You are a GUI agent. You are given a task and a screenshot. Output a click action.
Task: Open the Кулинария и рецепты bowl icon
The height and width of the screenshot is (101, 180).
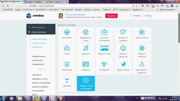pos(142,64)
